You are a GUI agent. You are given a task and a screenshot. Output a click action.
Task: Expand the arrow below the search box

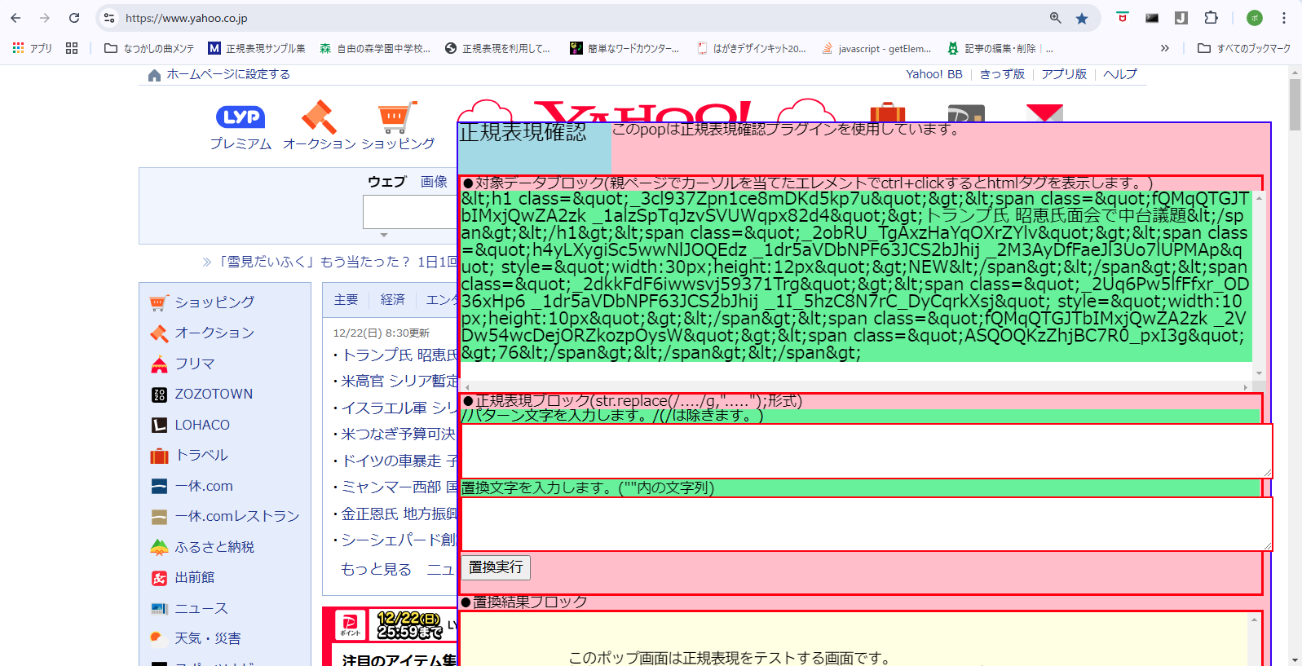pos(384,235)
